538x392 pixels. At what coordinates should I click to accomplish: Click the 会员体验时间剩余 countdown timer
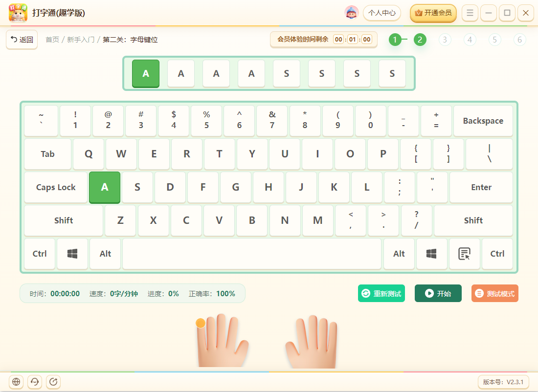[324, 40]
